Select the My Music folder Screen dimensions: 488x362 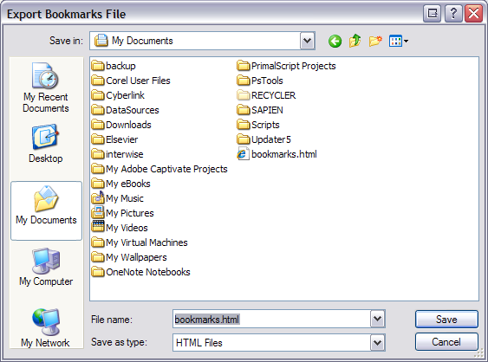118,198
